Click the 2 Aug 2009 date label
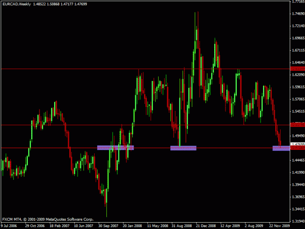 (254, 226)
